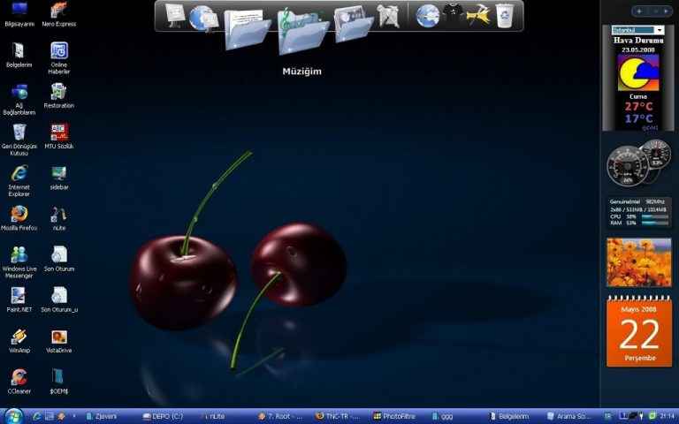Launch Mozilla Firefox from the desktop
The image size is (679, 424).
19,214
